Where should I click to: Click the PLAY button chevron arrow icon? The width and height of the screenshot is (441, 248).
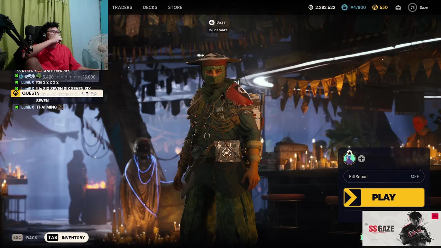point(352,197)
